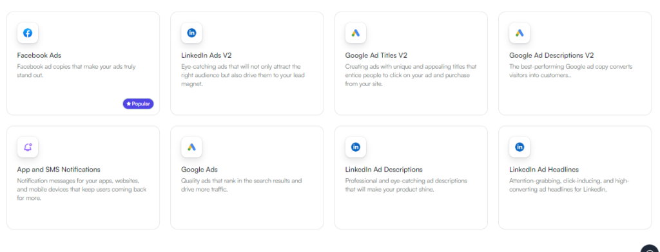Select the Google Ad Descriptions V2 heading

(552, 55)
